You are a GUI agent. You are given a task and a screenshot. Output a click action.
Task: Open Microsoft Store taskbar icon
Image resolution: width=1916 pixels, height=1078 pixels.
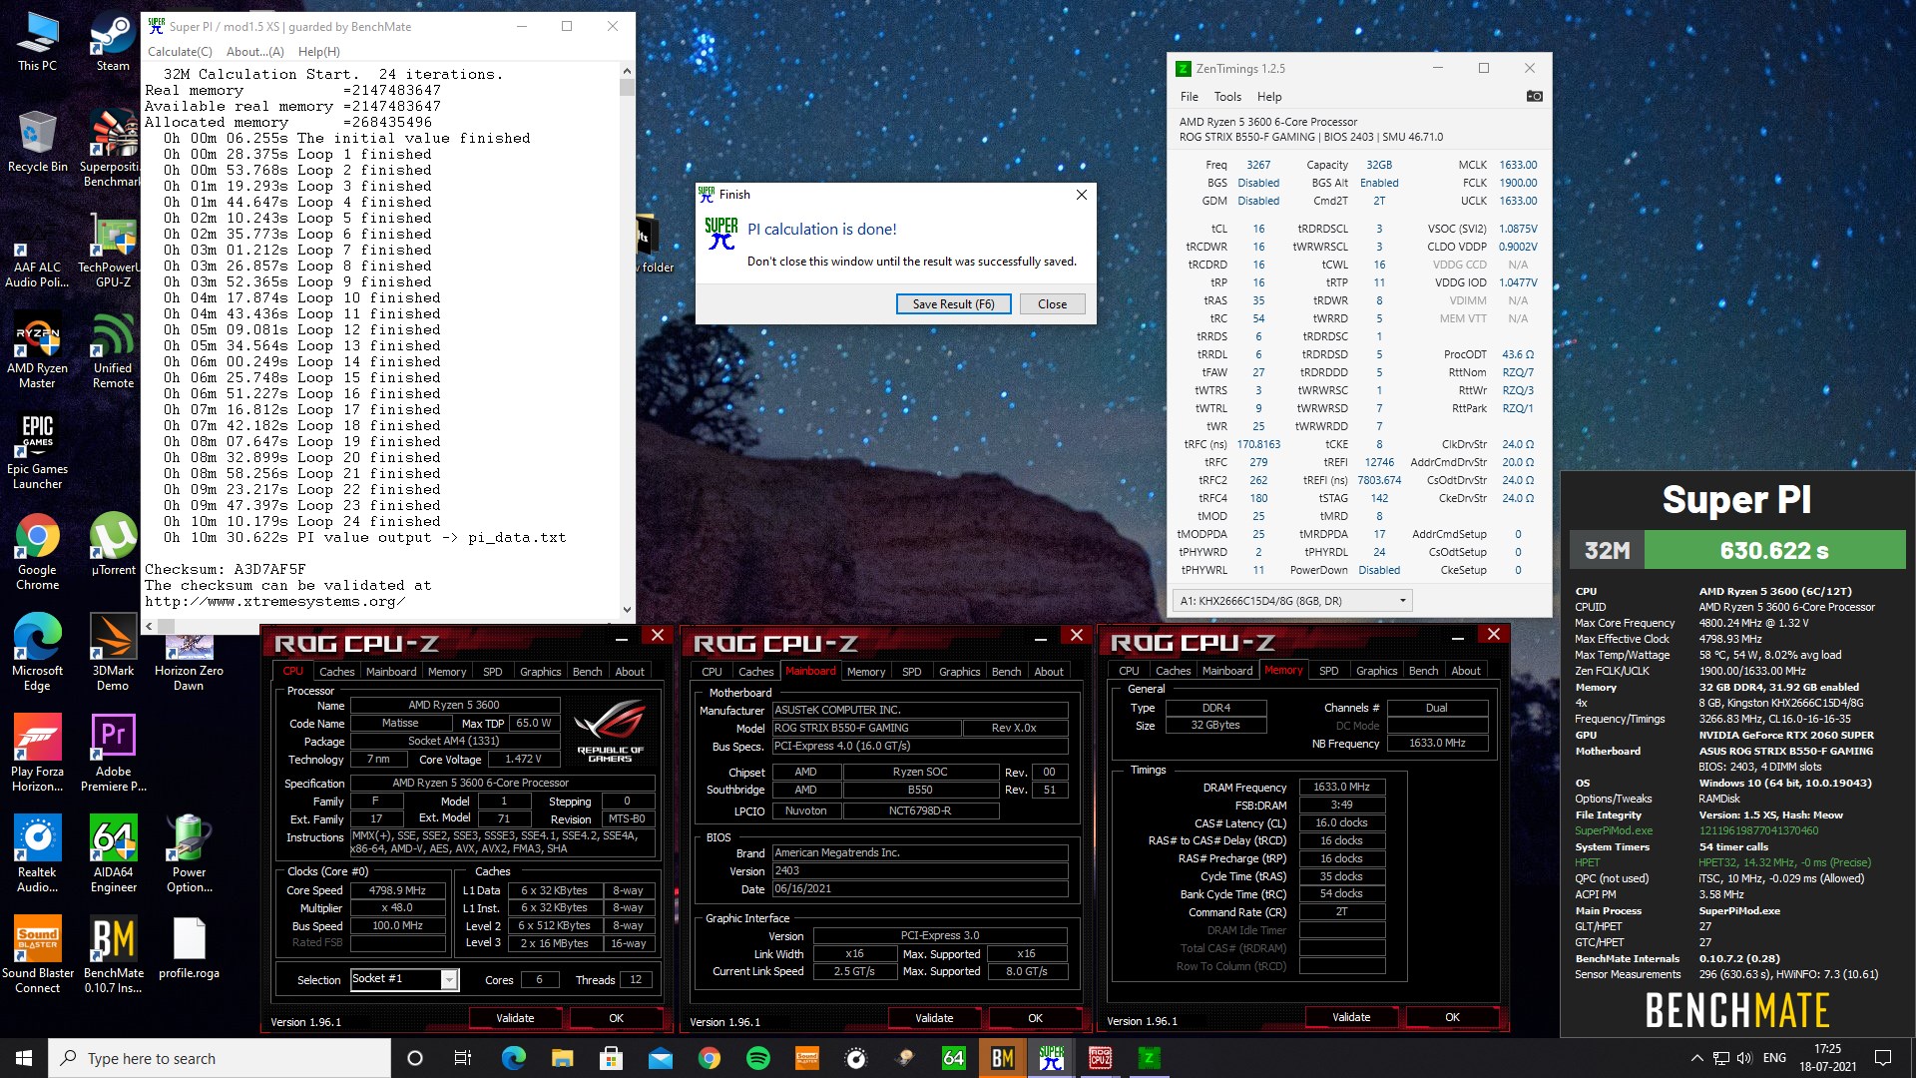pos(611,1058)
